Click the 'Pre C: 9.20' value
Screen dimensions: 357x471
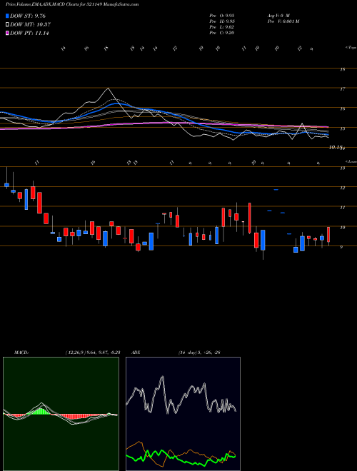tap(222, 33)
